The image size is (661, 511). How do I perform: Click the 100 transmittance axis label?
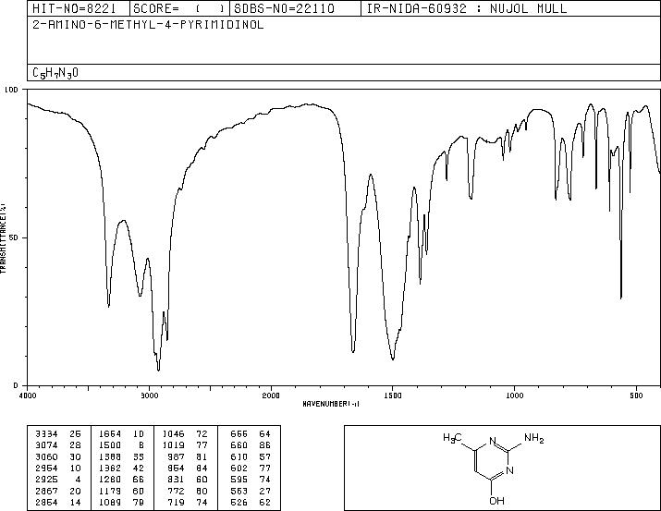[11, 90]
